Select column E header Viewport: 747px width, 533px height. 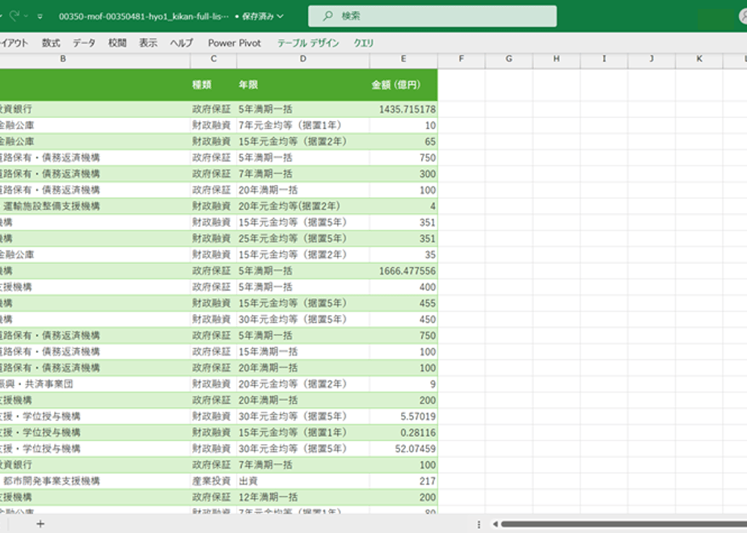403,58
